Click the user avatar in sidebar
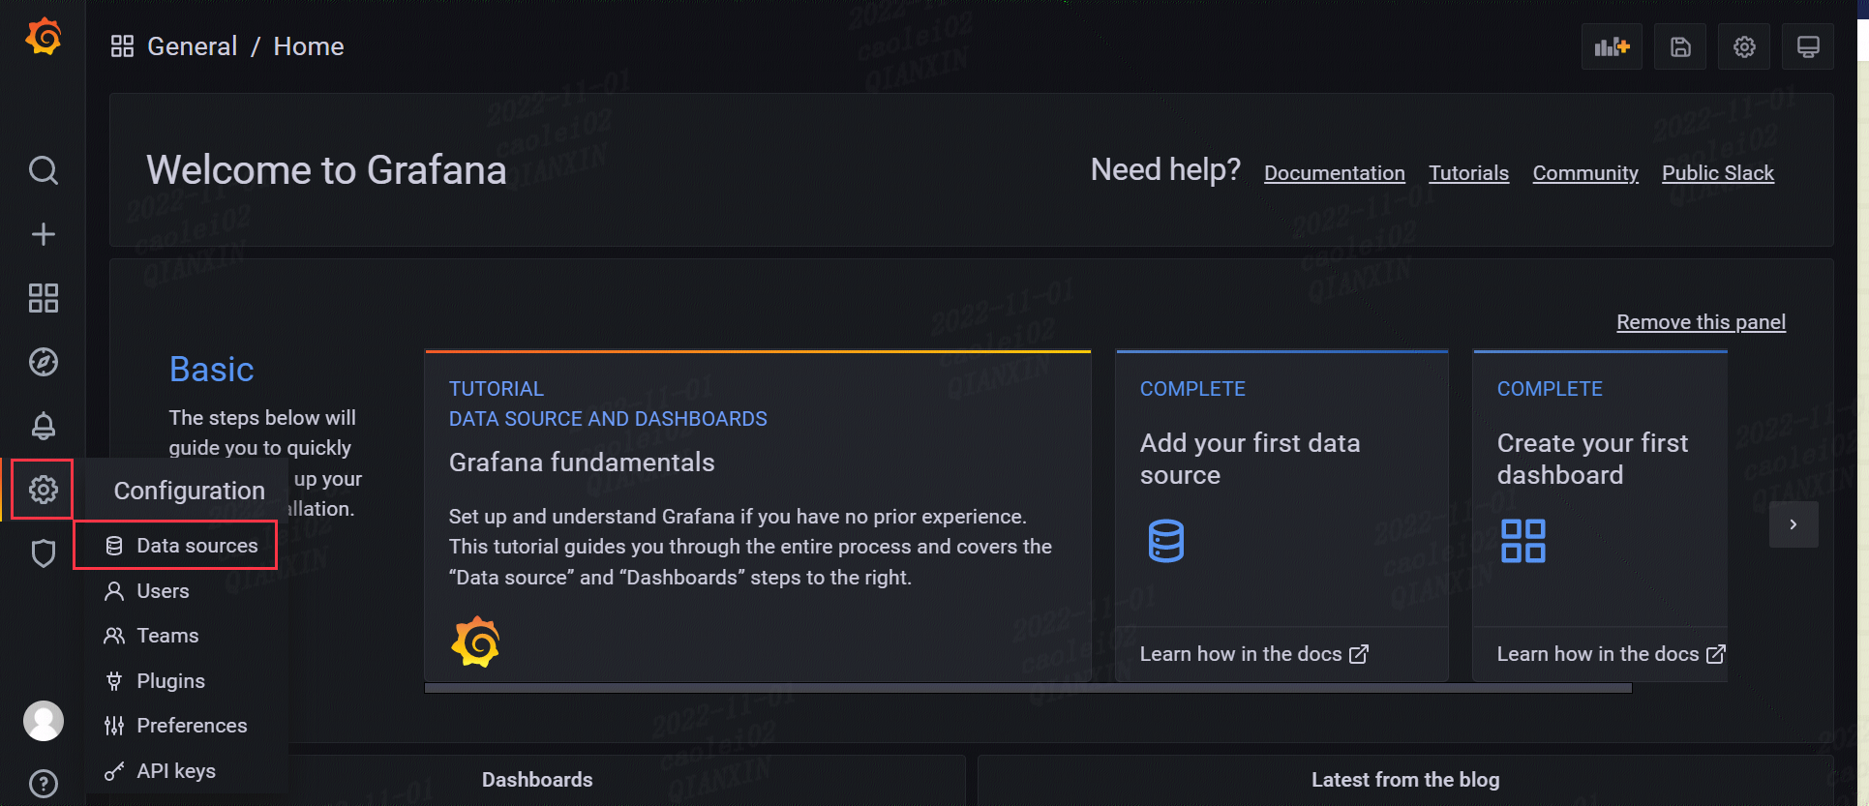The height and width of the screenshot is (806, 1869). pyautogui.click(x=44, y=721)
